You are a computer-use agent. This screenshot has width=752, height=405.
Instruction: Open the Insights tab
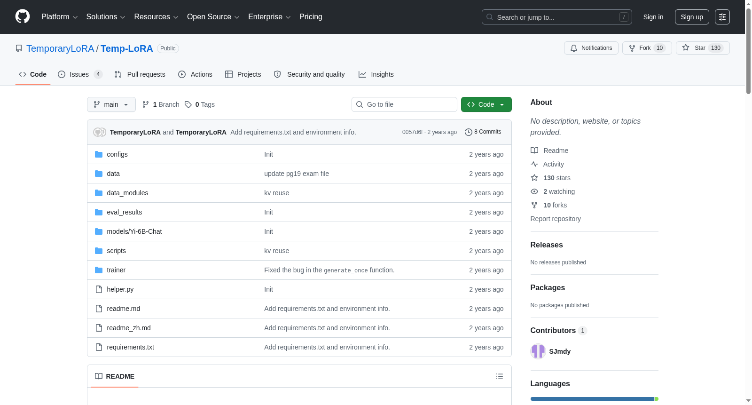(x=376, y=74)
